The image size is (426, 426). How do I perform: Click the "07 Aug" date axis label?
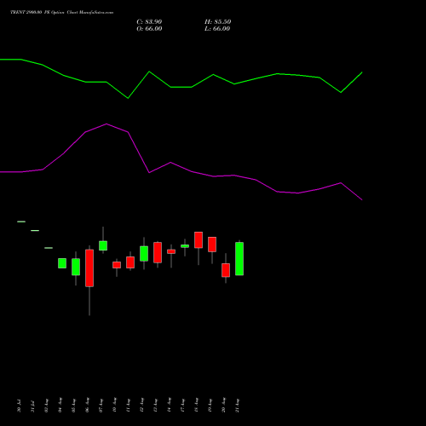101,406
